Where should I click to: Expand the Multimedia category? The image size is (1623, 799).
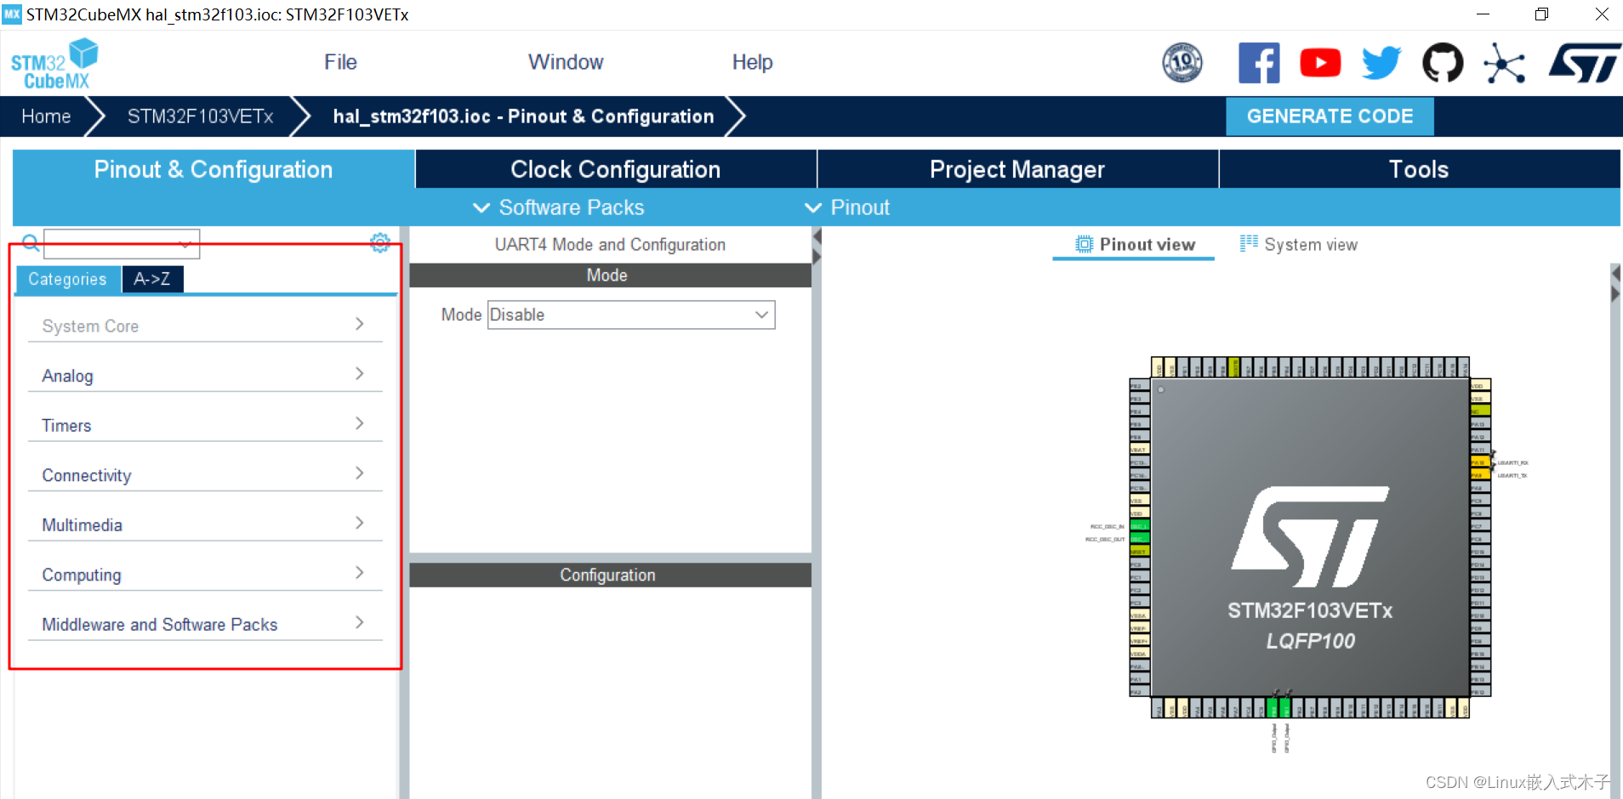[205, 524]
